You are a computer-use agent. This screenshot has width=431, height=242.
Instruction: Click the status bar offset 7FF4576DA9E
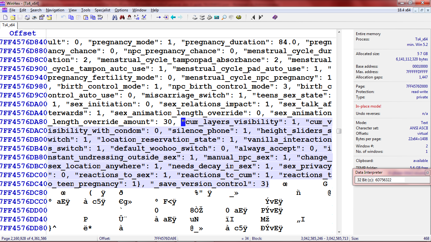(x=165, y=239)
